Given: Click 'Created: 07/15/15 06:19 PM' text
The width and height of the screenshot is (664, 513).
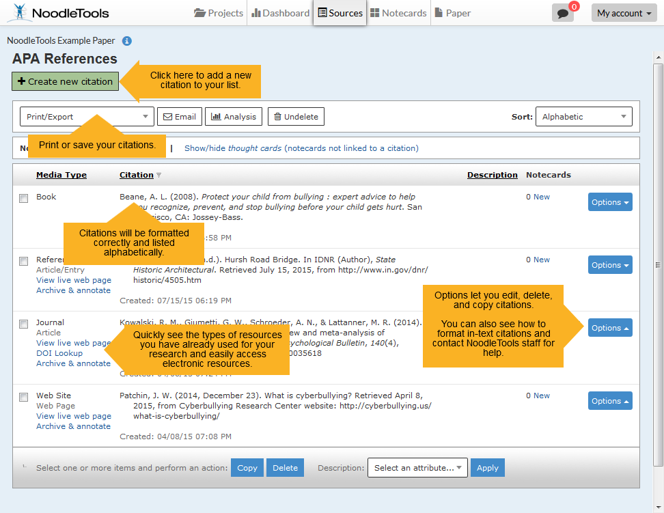Looking at the screenshot, I should coord(176,301).
